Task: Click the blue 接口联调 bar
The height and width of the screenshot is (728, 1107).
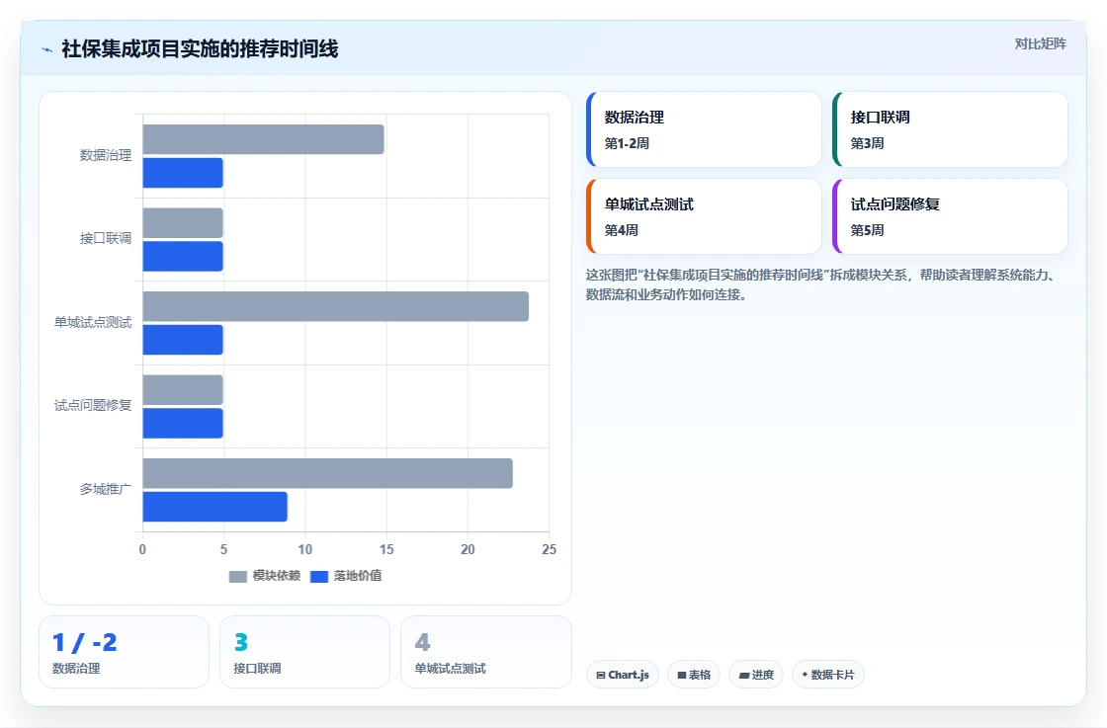Action: click(183, 256)
